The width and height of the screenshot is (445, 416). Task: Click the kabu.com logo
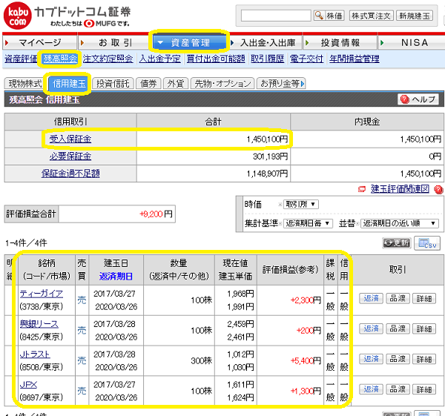[x=18, y=16]
